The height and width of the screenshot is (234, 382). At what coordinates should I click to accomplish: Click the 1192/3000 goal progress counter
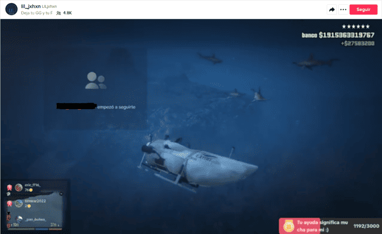point(366,226)
